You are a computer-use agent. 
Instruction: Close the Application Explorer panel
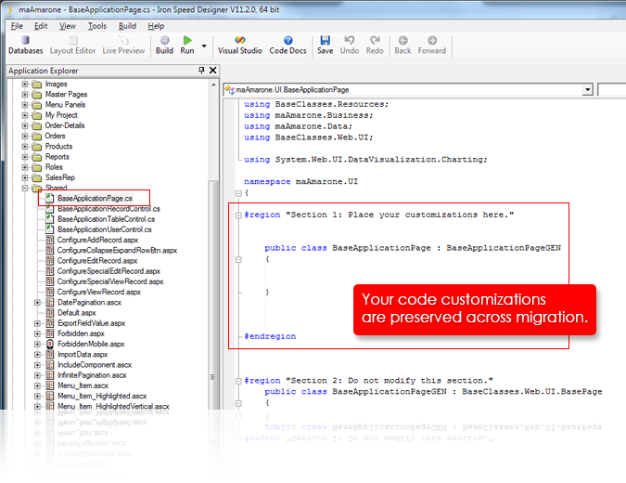click(x=213, y=71)
